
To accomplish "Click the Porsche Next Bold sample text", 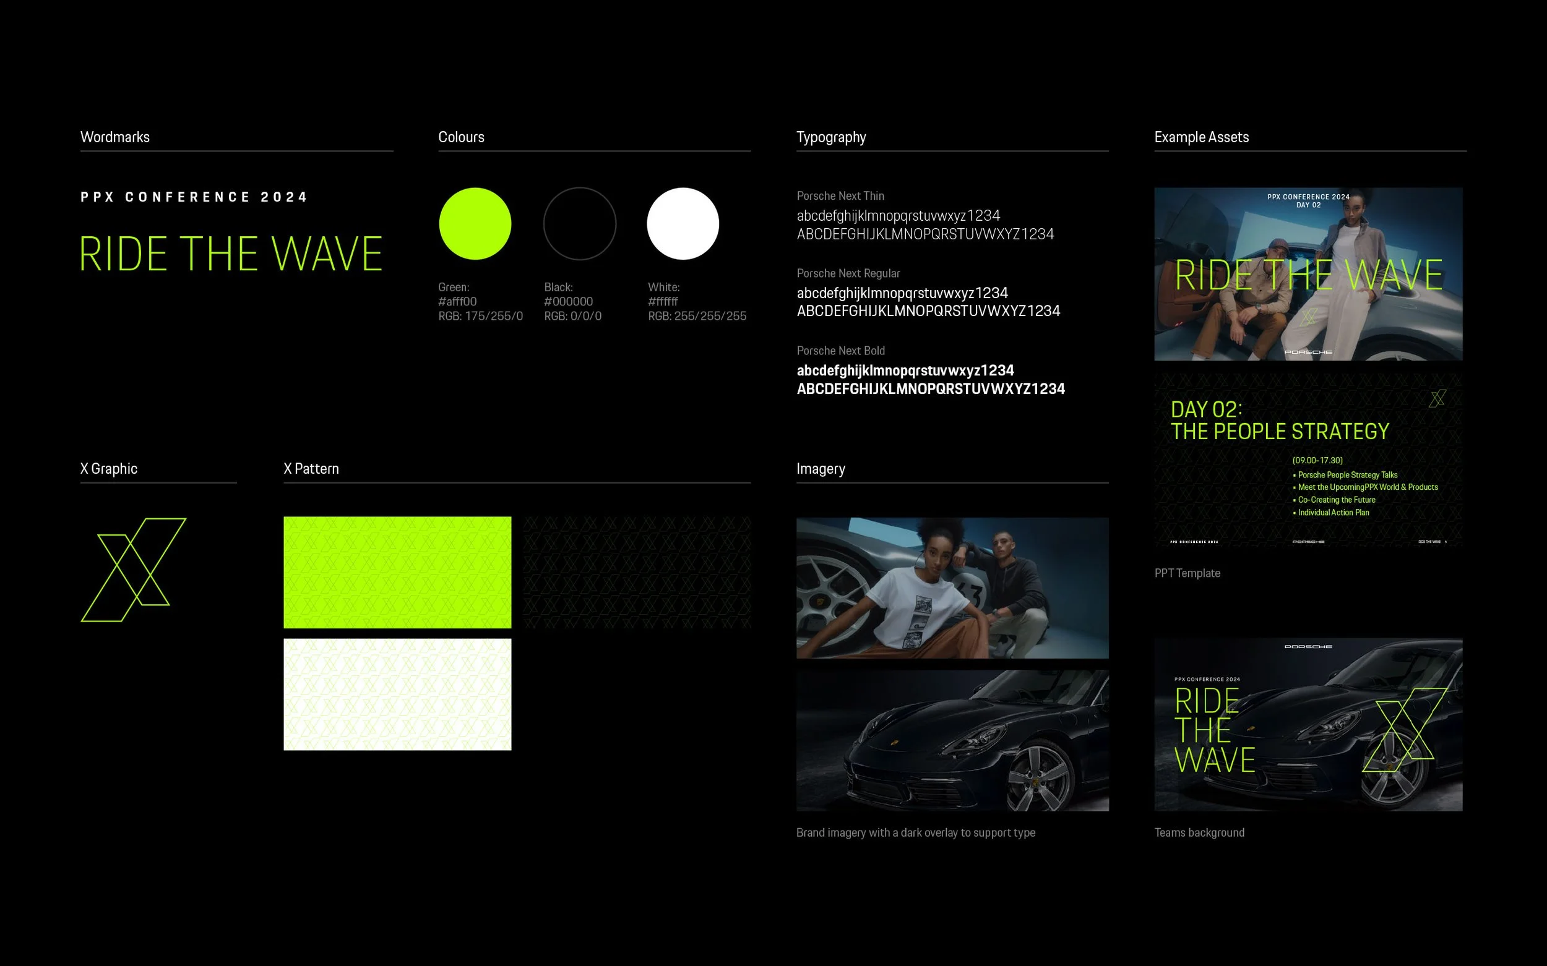I will [930, 380].
